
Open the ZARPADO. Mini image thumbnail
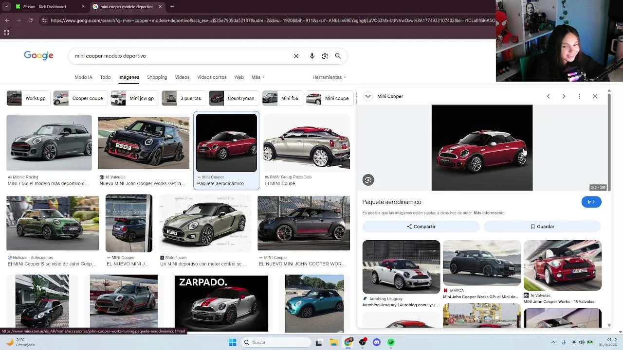coord(221,303)
